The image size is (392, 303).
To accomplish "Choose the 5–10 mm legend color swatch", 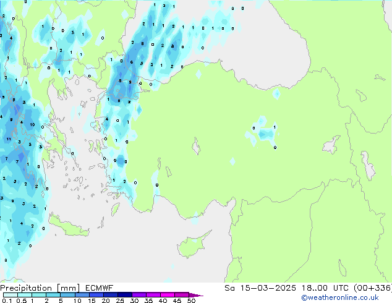I will tap(68, 295).
